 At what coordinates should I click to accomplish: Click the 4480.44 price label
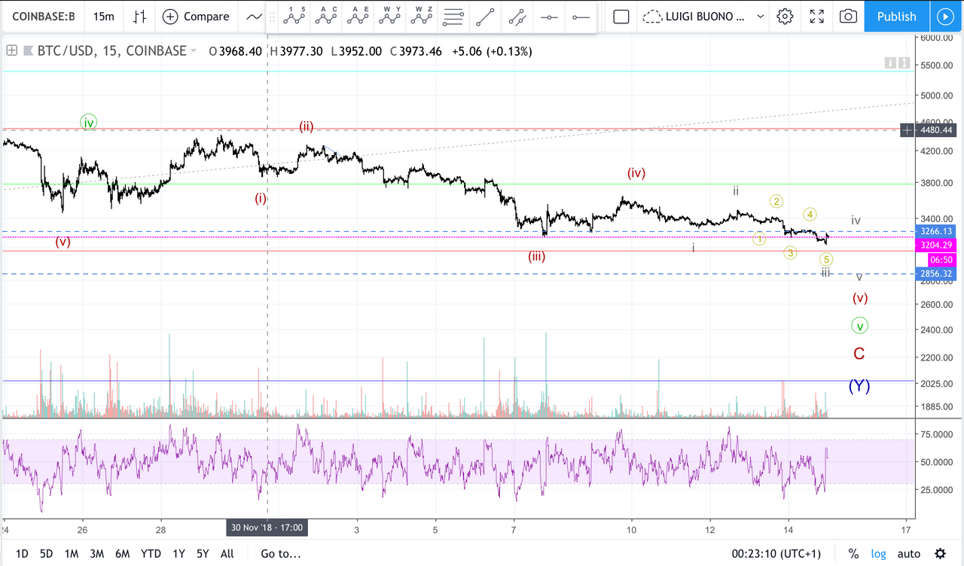(x=936, y=130)
